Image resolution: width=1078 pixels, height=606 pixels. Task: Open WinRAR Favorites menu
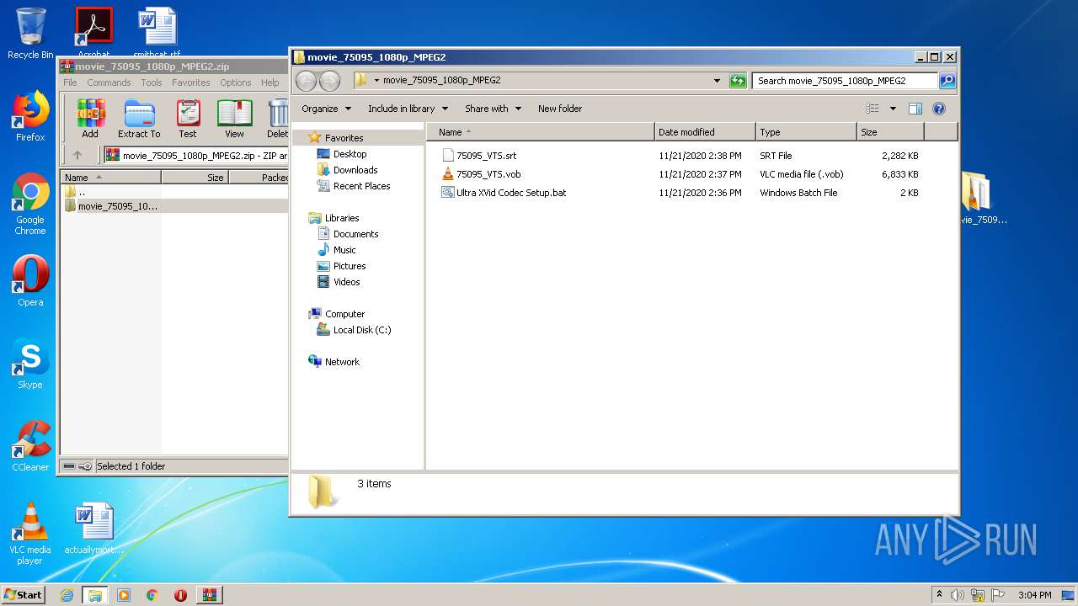click(x=191, y=82)
